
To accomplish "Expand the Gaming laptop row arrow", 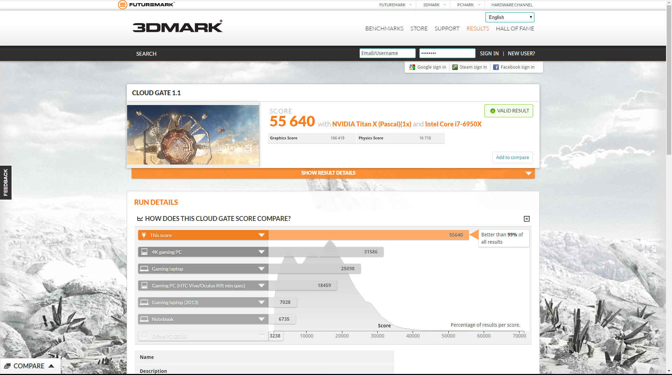I will [x=261, y=269].
